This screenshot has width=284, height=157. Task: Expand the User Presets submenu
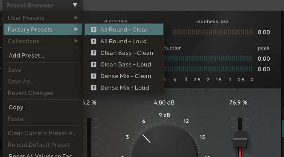pos(43,18)
